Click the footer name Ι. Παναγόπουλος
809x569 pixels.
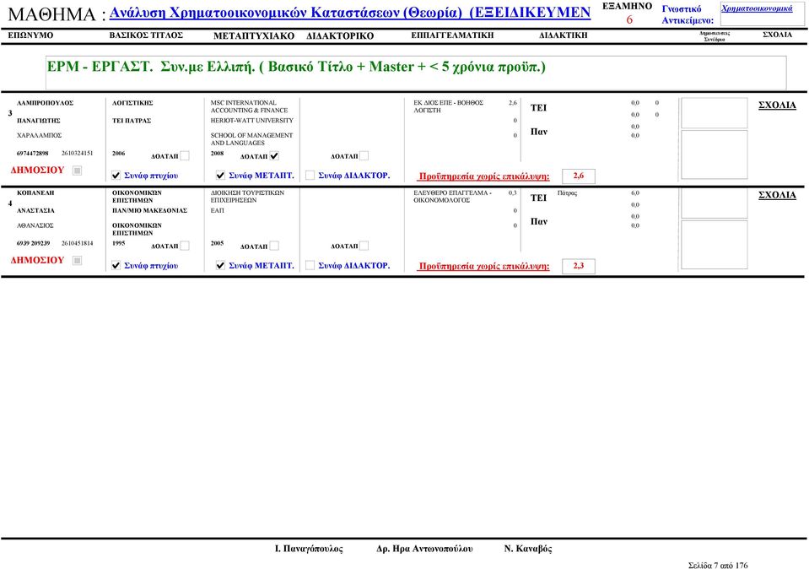309,549
